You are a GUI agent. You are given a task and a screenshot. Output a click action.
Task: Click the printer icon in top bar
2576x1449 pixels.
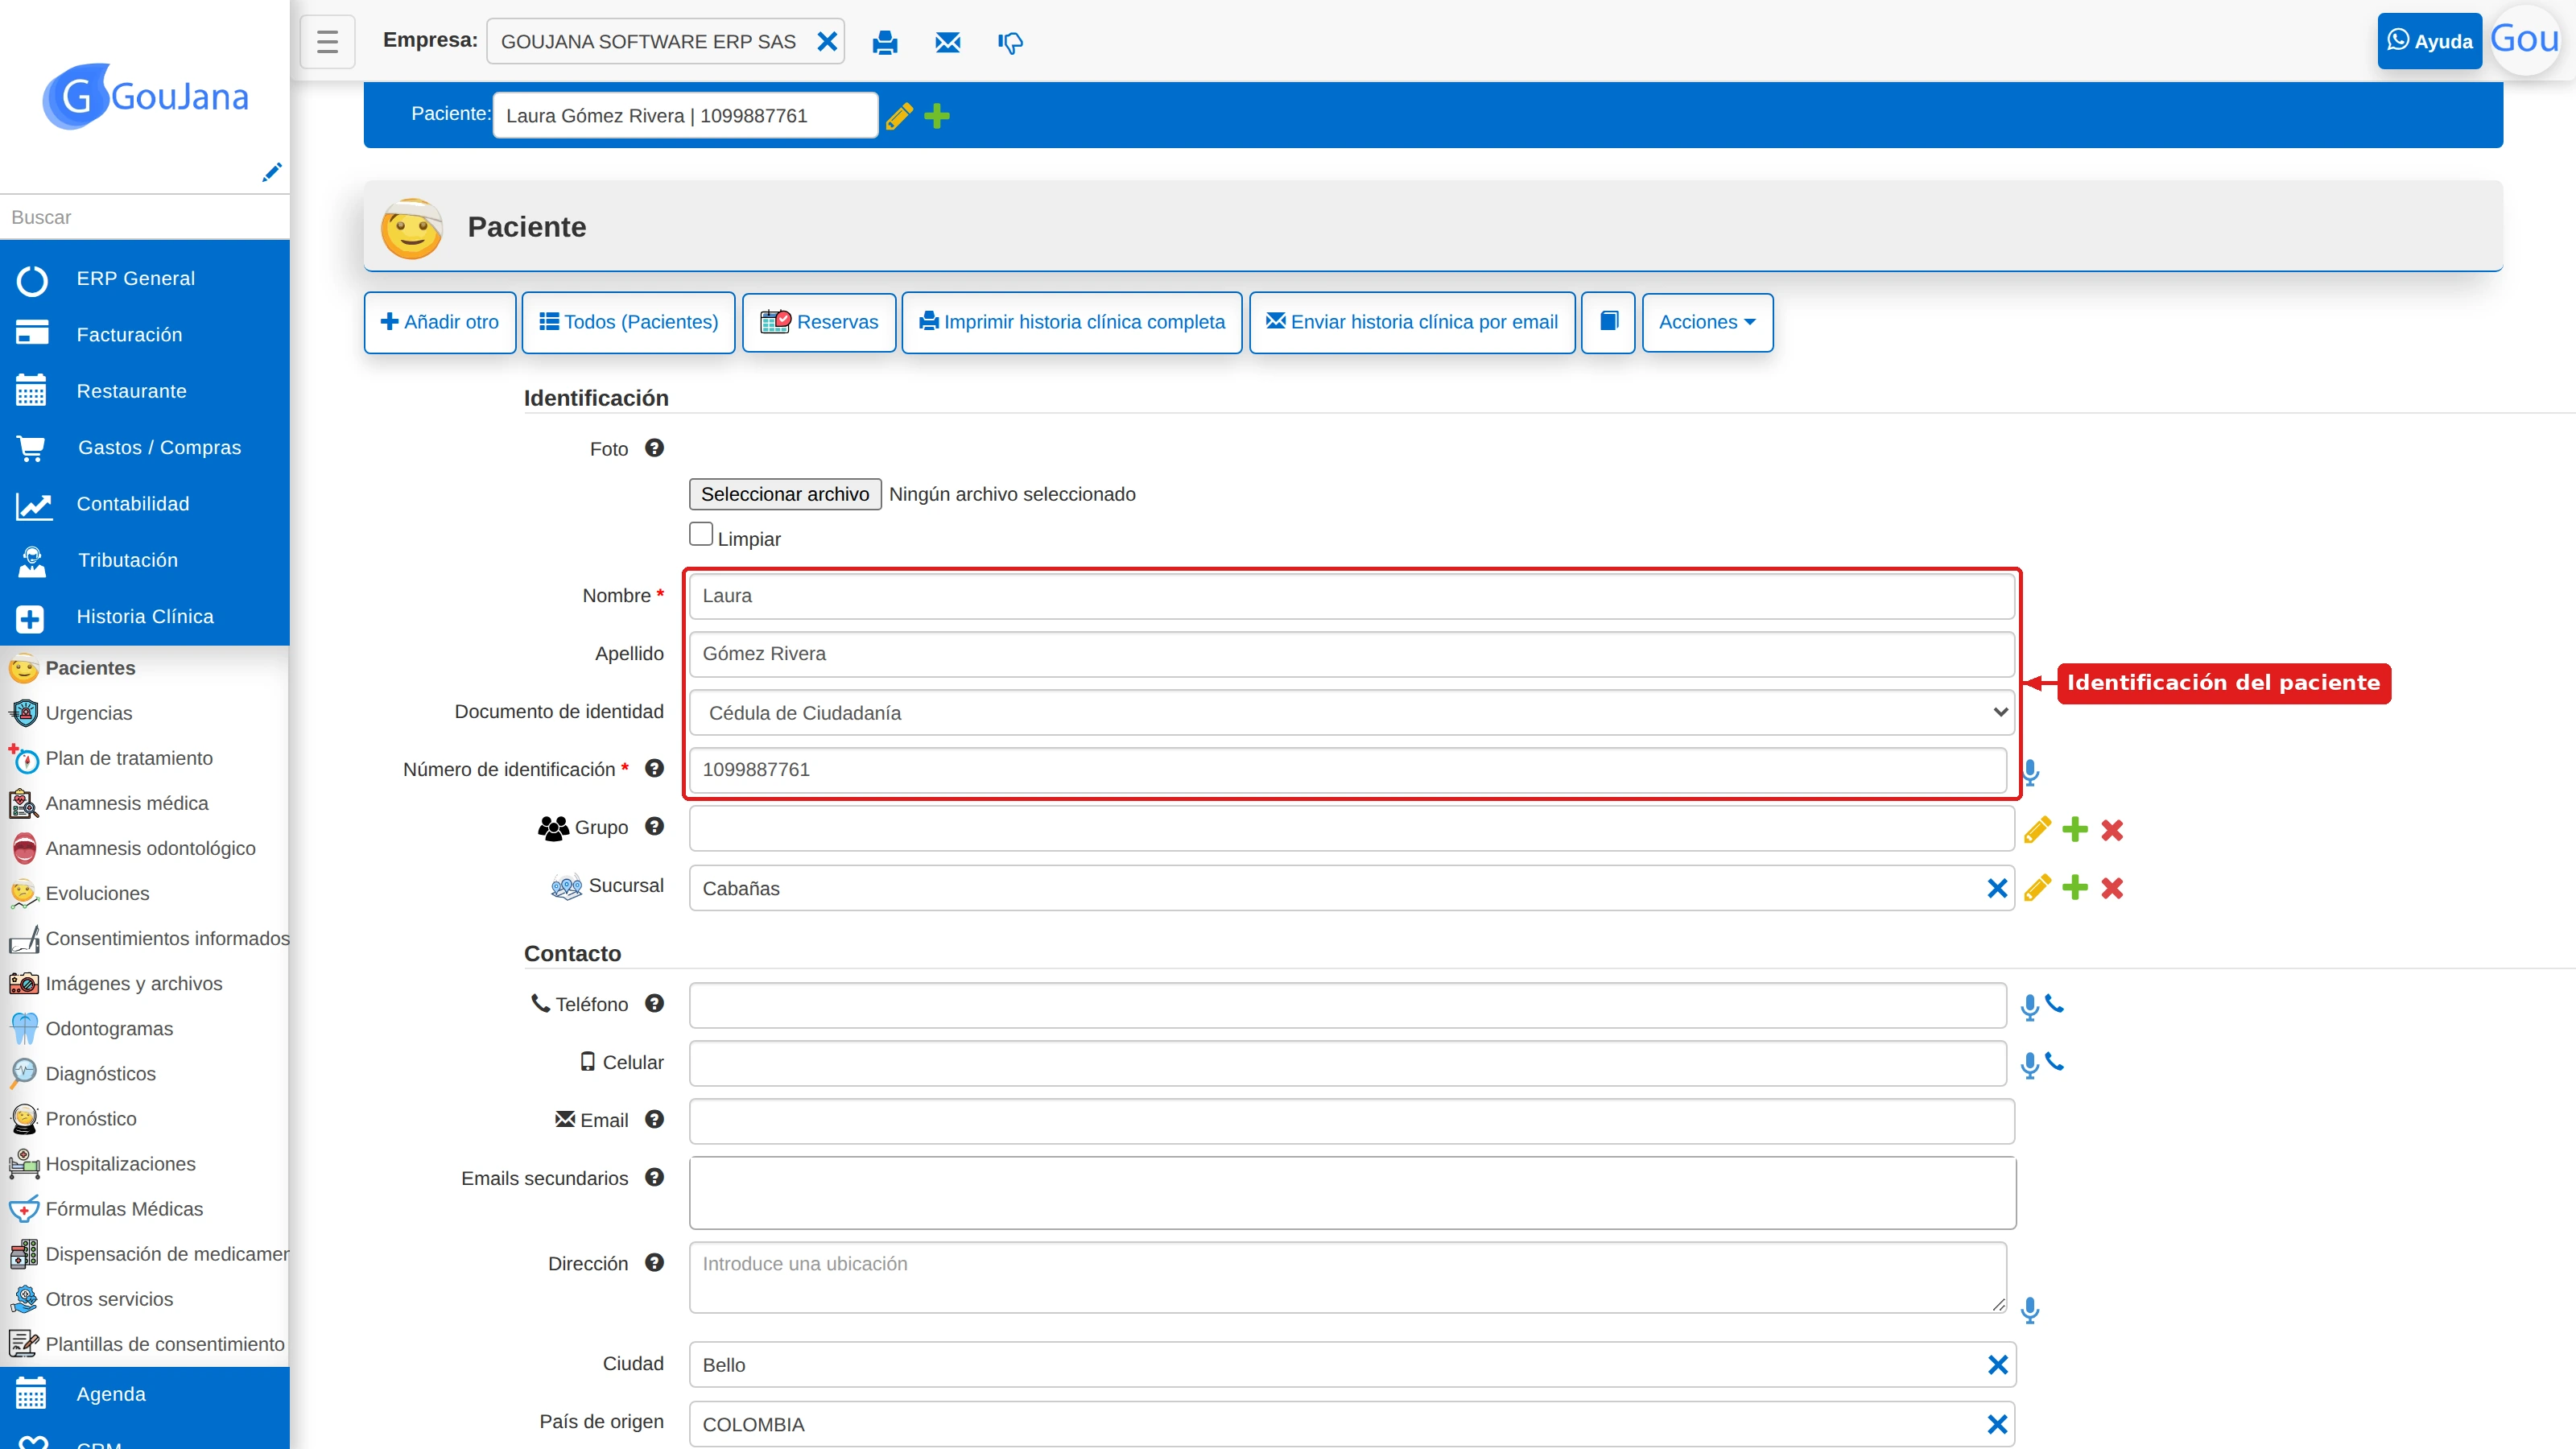[884, 42]
